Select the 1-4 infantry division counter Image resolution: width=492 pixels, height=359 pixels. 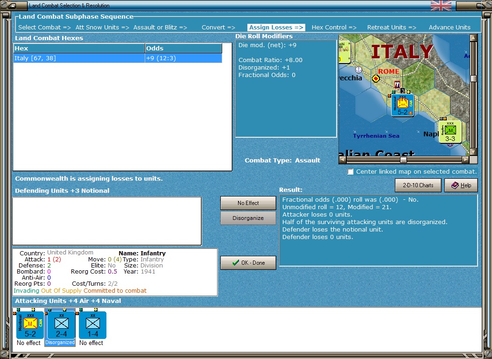pyautogui.click(x=92, y=325)
